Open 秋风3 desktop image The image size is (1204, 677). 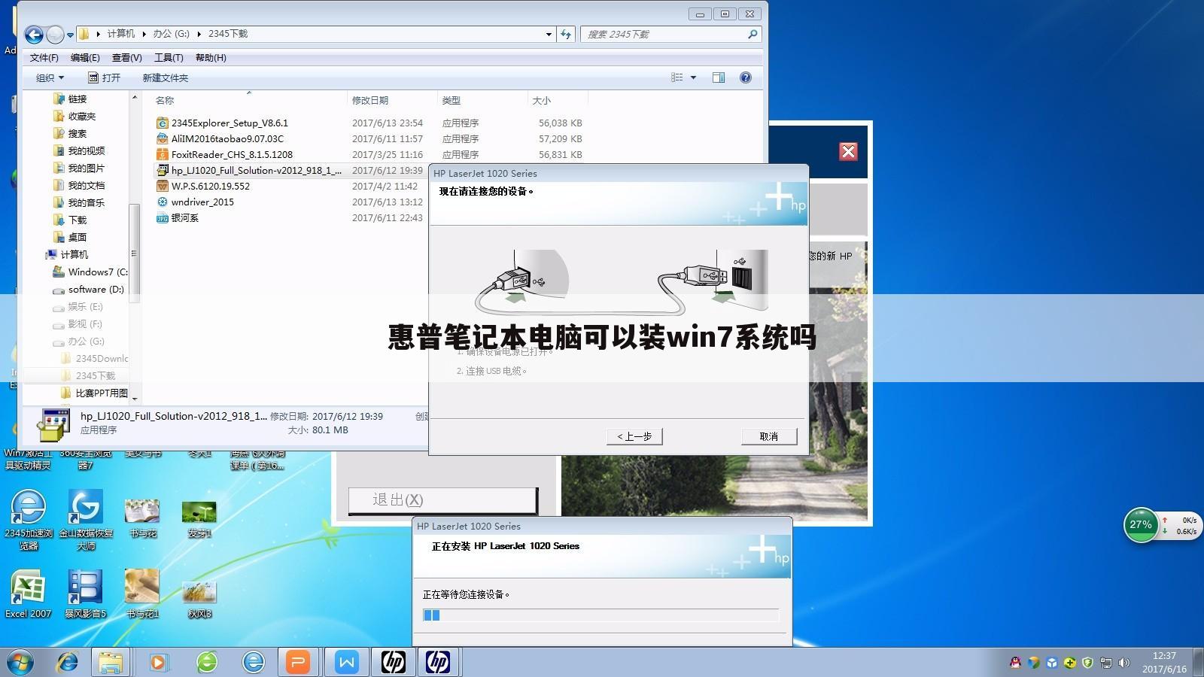click(x=199, y=599)
